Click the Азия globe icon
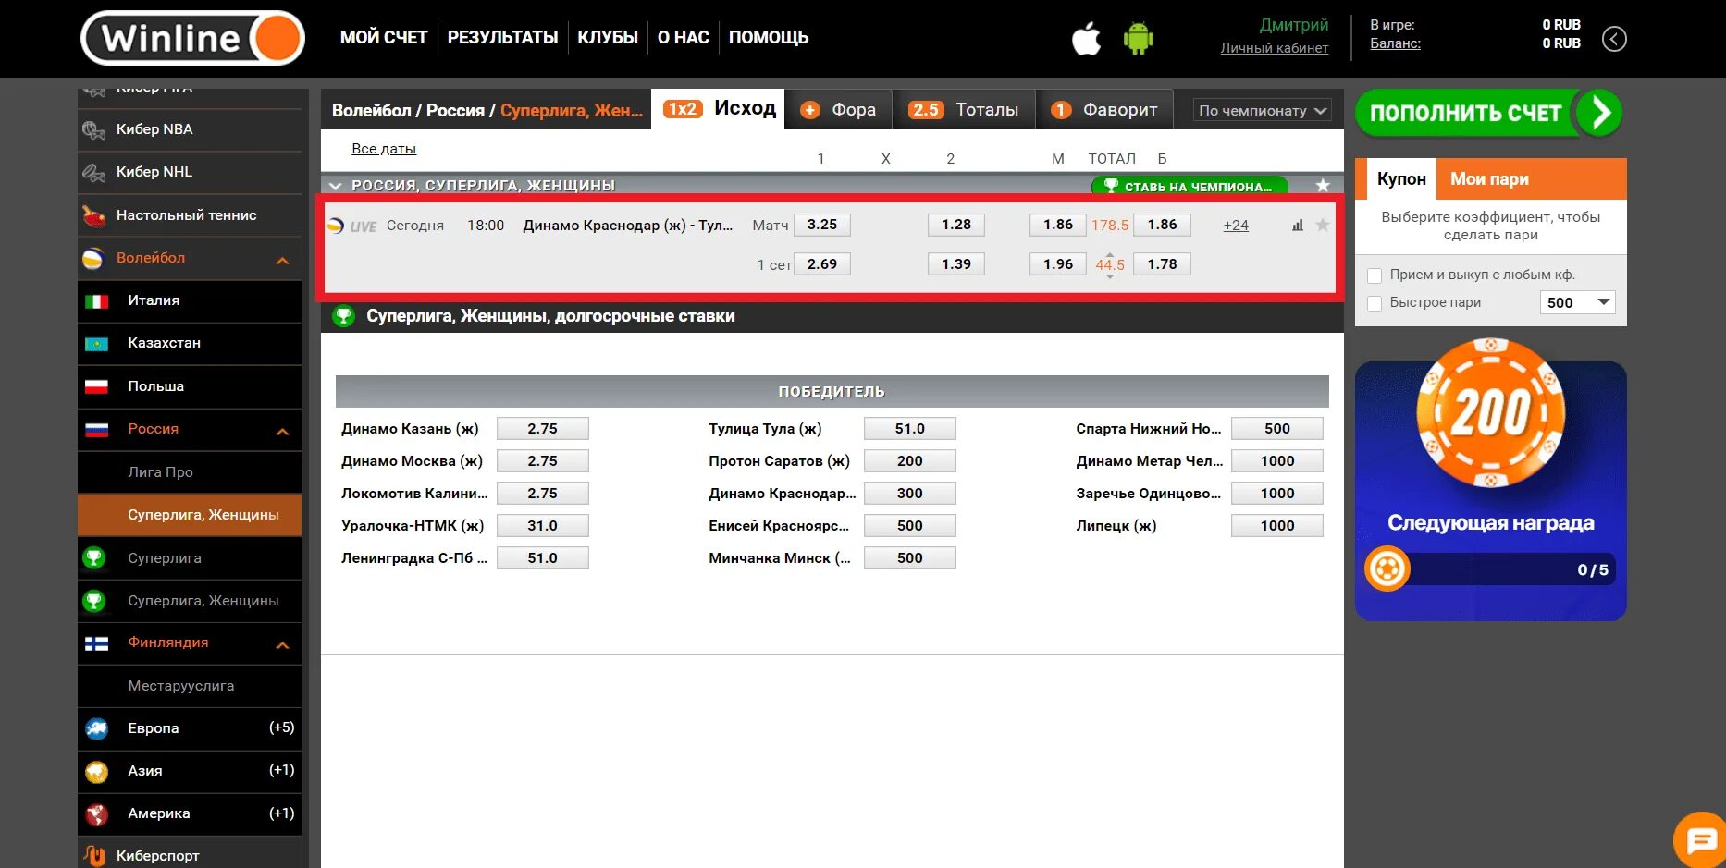 click(x=96, y=771)
